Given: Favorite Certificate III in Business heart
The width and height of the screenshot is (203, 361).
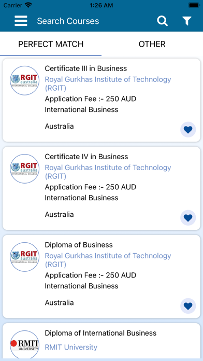Looking at the screenshot, I should click(188, 130).
